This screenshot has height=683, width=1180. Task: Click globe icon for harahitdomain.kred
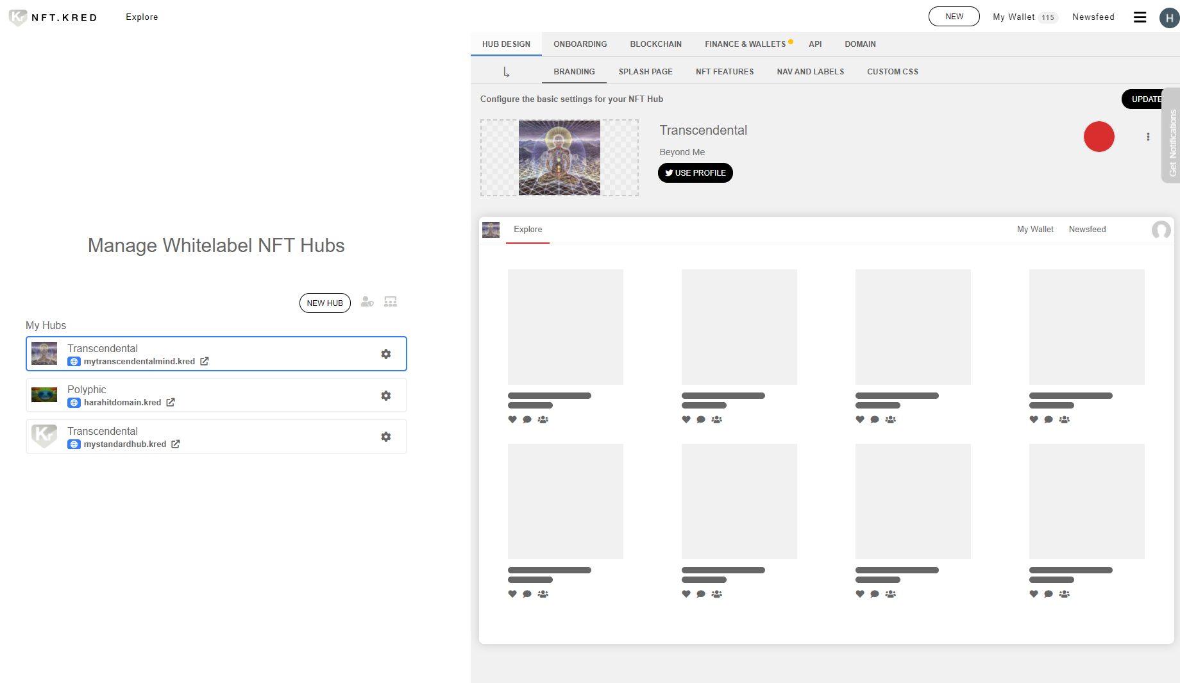point(74,403)
